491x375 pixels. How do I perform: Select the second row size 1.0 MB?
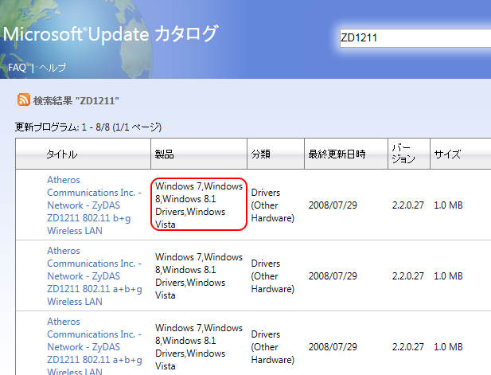[x=448, y=276]
